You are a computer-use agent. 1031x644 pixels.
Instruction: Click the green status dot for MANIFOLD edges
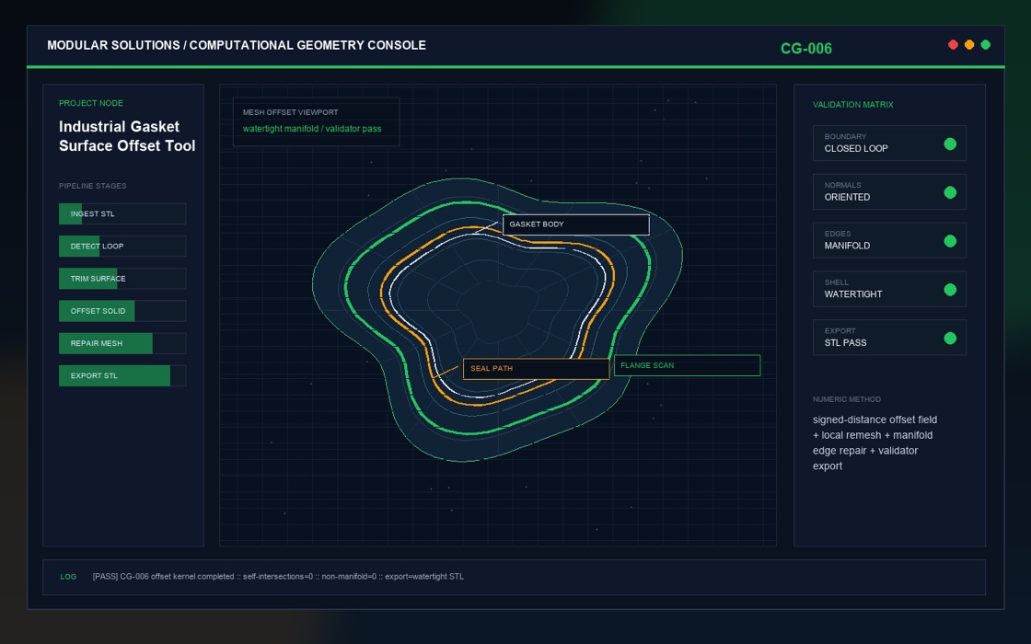[950, 241]
